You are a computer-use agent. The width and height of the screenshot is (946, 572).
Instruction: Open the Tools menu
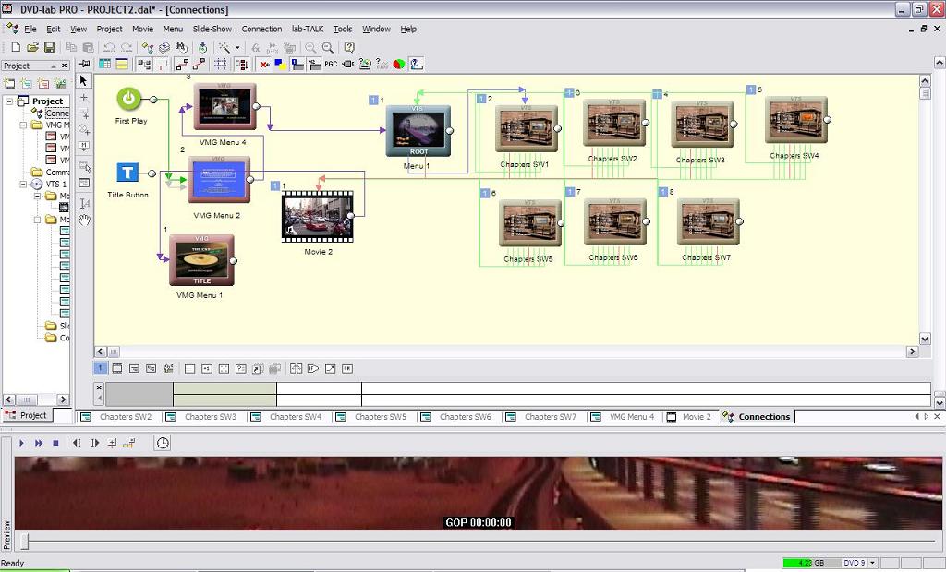pos(343,29)
